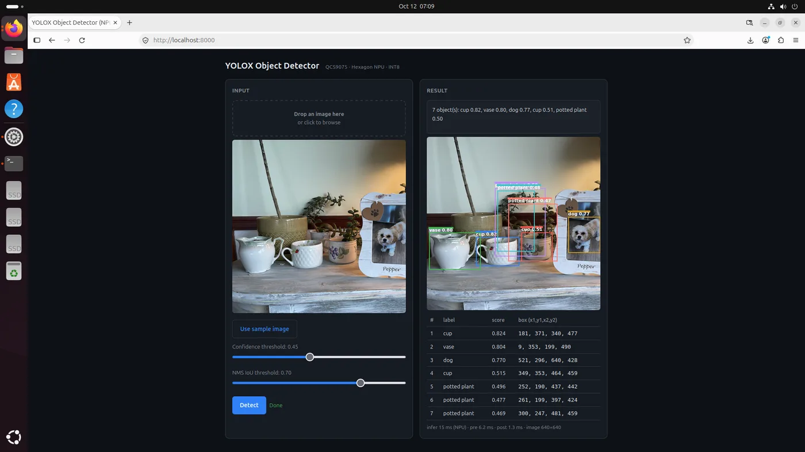Open the Trash in the dock
The height and width of the screenshot is (452, 805).
point(14,271)
